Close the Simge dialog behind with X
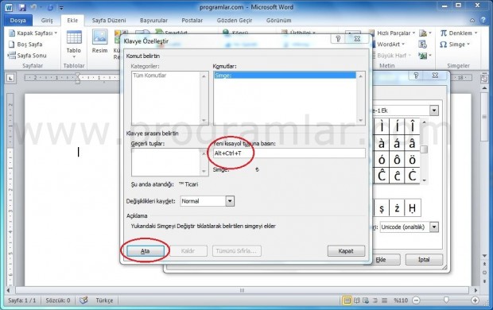The image size is (493, 310). (x=435, y=76)
